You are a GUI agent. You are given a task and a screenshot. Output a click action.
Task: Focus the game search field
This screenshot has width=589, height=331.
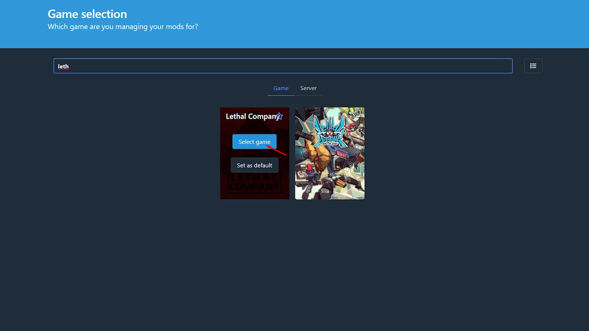click(283, 66)
